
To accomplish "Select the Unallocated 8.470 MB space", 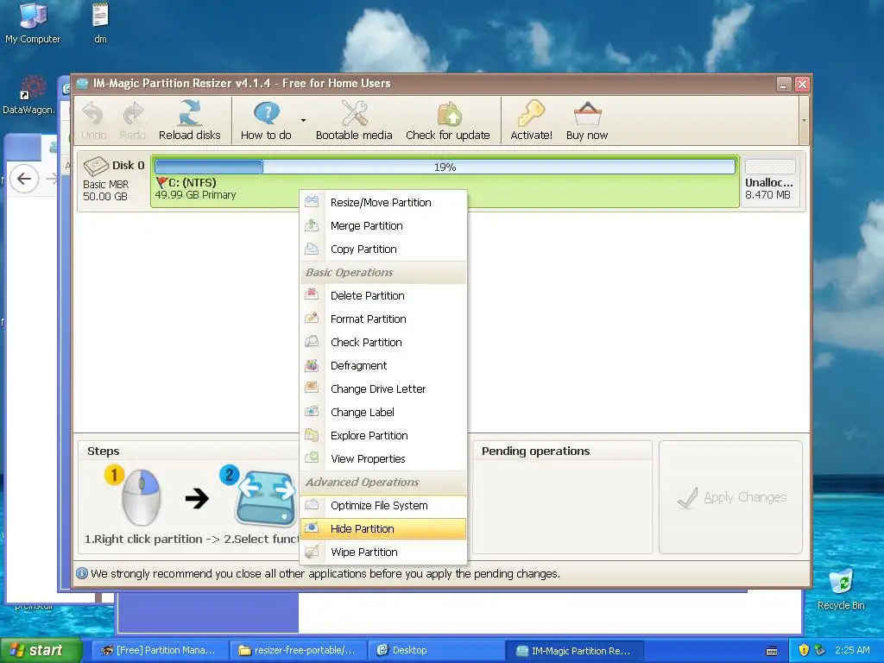I will pos(770,181).
